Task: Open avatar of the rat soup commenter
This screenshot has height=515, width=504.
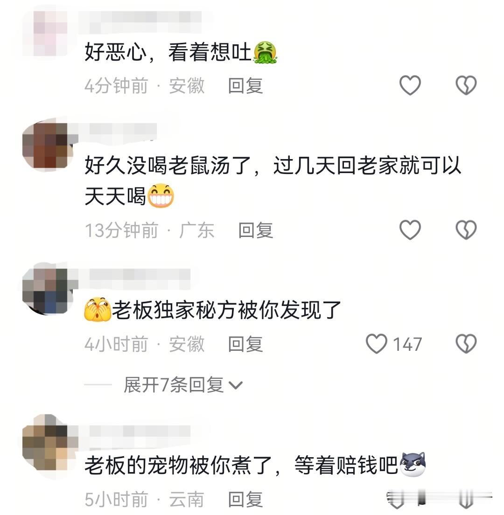Action: 48,146
